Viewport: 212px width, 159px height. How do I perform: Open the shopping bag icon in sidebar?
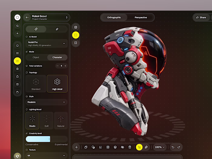coord(18,77)
